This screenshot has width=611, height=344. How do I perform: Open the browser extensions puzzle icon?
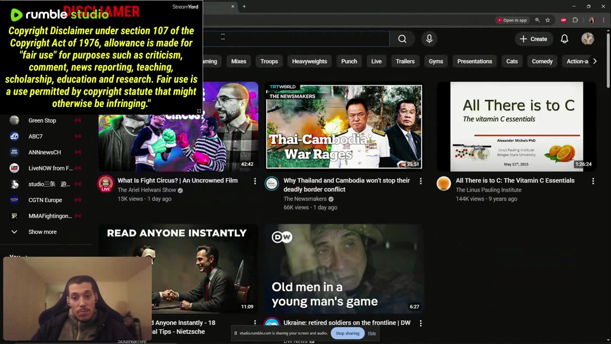tap(575, 20)
